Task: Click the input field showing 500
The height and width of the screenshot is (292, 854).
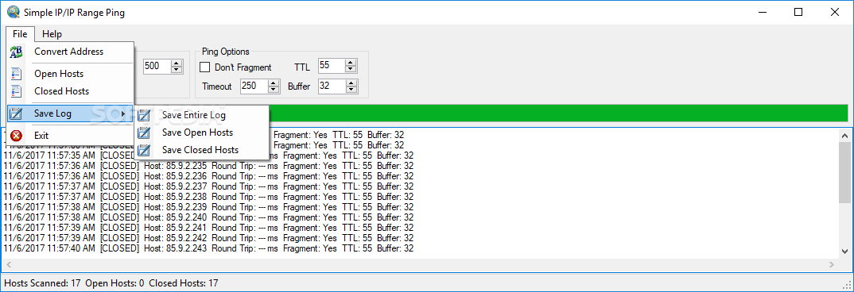Action: click(157, 66)
